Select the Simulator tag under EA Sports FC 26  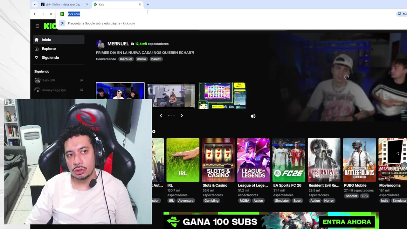(x=282, y=201)
